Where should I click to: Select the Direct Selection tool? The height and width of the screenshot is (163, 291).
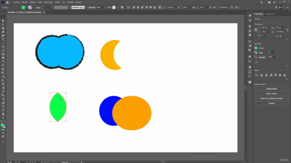(3, 21)
